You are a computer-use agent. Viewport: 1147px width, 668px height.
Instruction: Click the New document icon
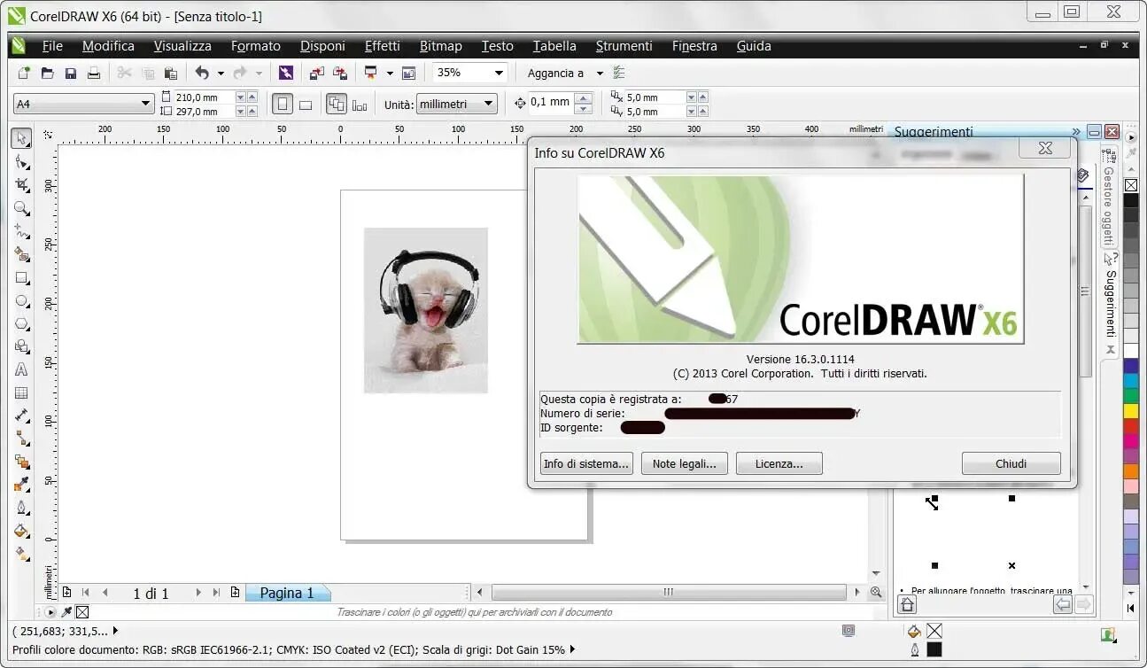(24, 74)
